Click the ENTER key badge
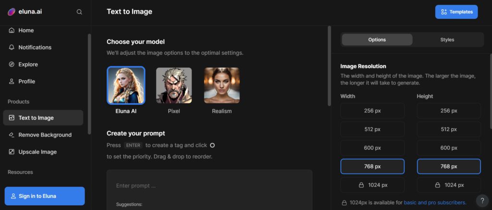 point(133,145)
